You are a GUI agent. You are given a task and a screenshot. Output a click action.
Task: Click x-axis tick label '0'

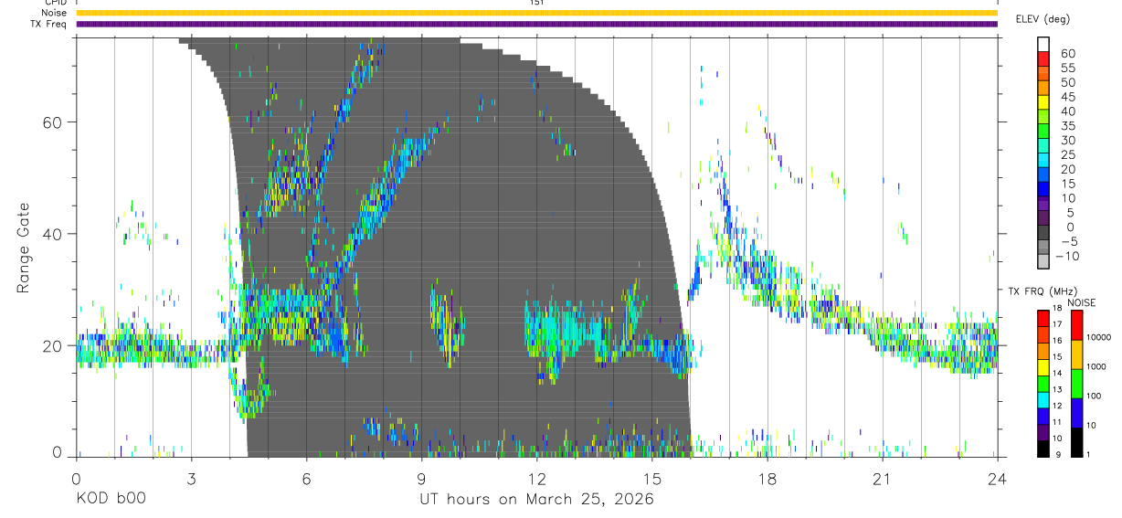(76, 479)
